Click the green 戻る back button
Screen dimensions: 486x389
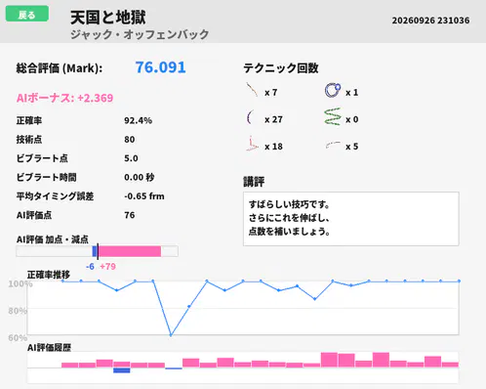tap(27, 14)
